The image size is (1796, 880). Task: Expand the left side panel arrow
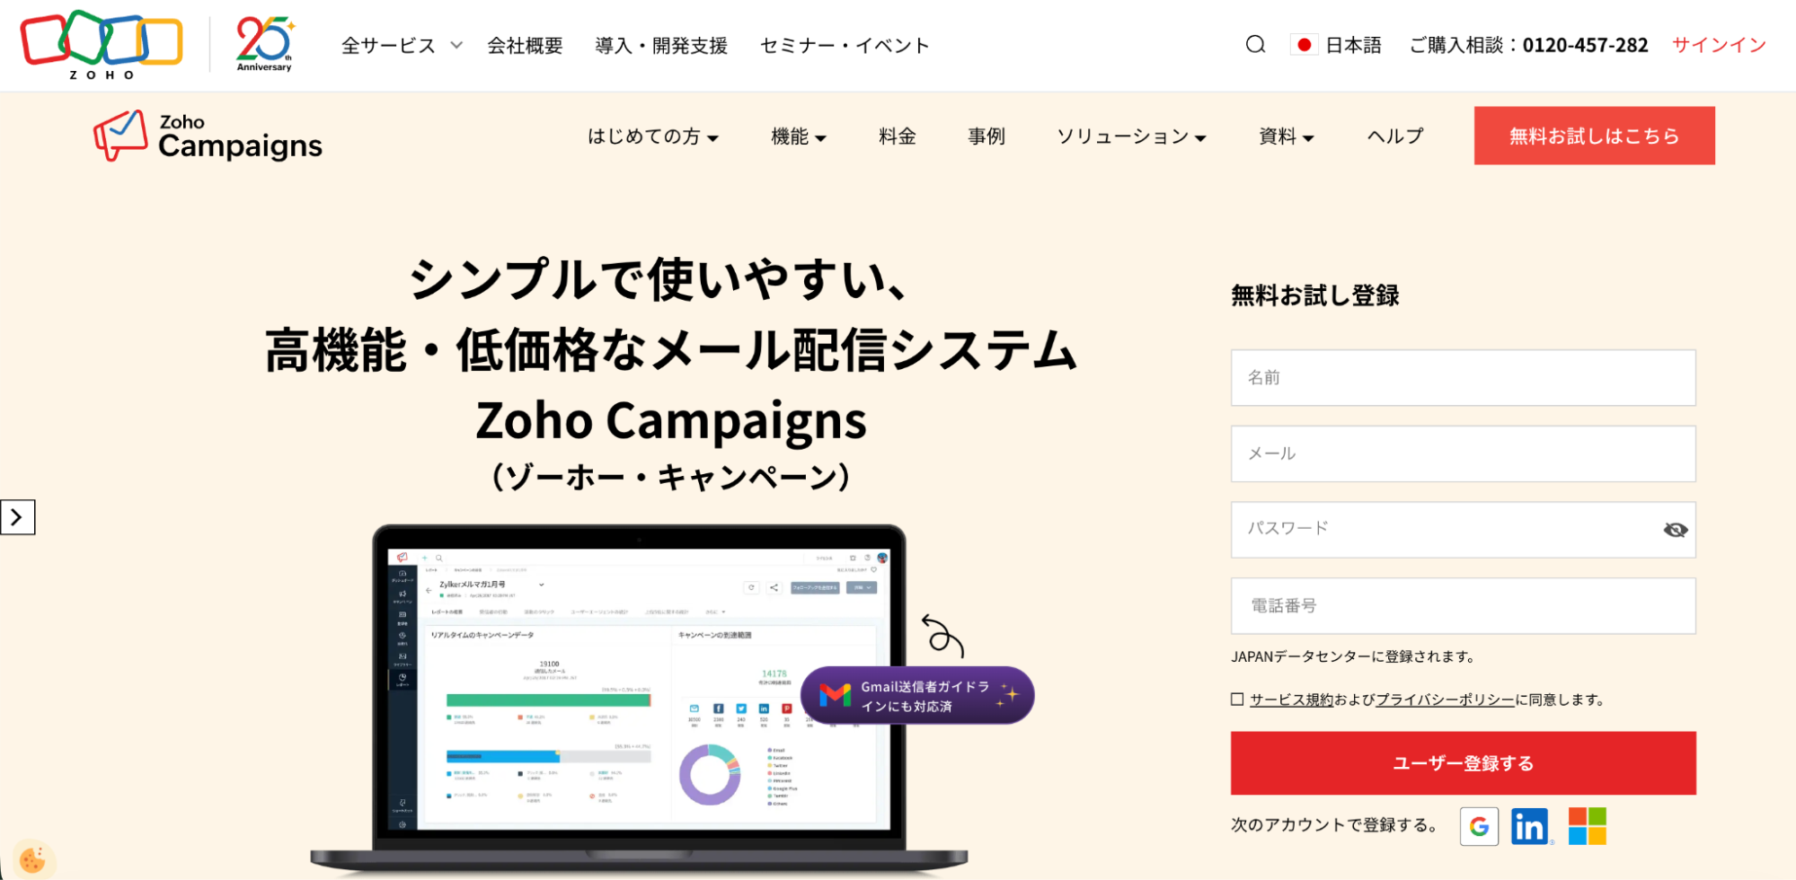(17, 517)
